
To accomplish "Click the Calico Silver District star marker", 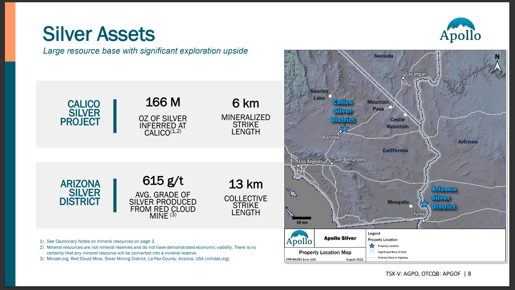I will click(x=344, y=128).
